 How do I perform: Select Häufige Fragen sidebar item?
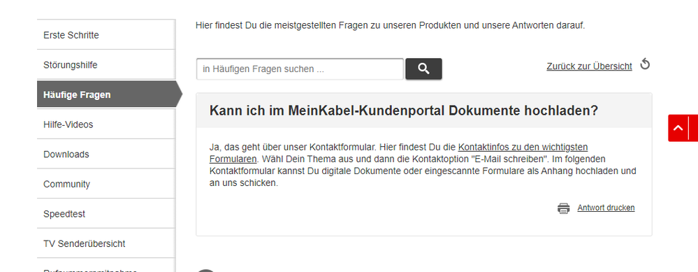coord(110,94)
